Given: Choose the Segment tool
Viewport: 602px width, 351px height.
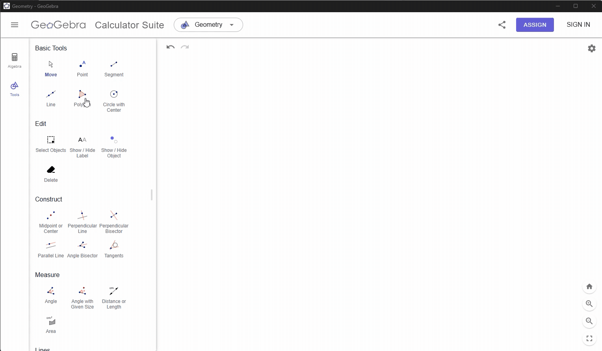Looking at the screenshot, I should tap(114, 68).
